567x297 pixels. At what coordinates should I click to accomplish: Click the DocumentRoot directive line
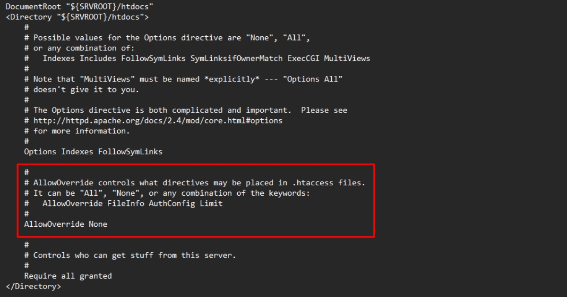79,7
